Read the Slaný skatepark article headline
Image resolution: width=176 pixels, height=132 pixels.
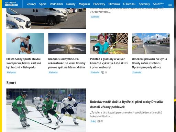[24, 63]
